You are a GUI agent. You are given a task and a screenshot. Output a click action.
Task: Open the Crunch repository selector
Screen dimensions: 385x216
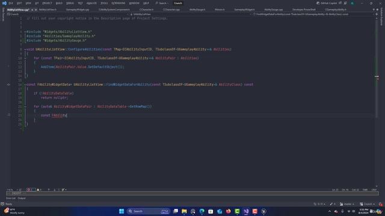point(368,204)
